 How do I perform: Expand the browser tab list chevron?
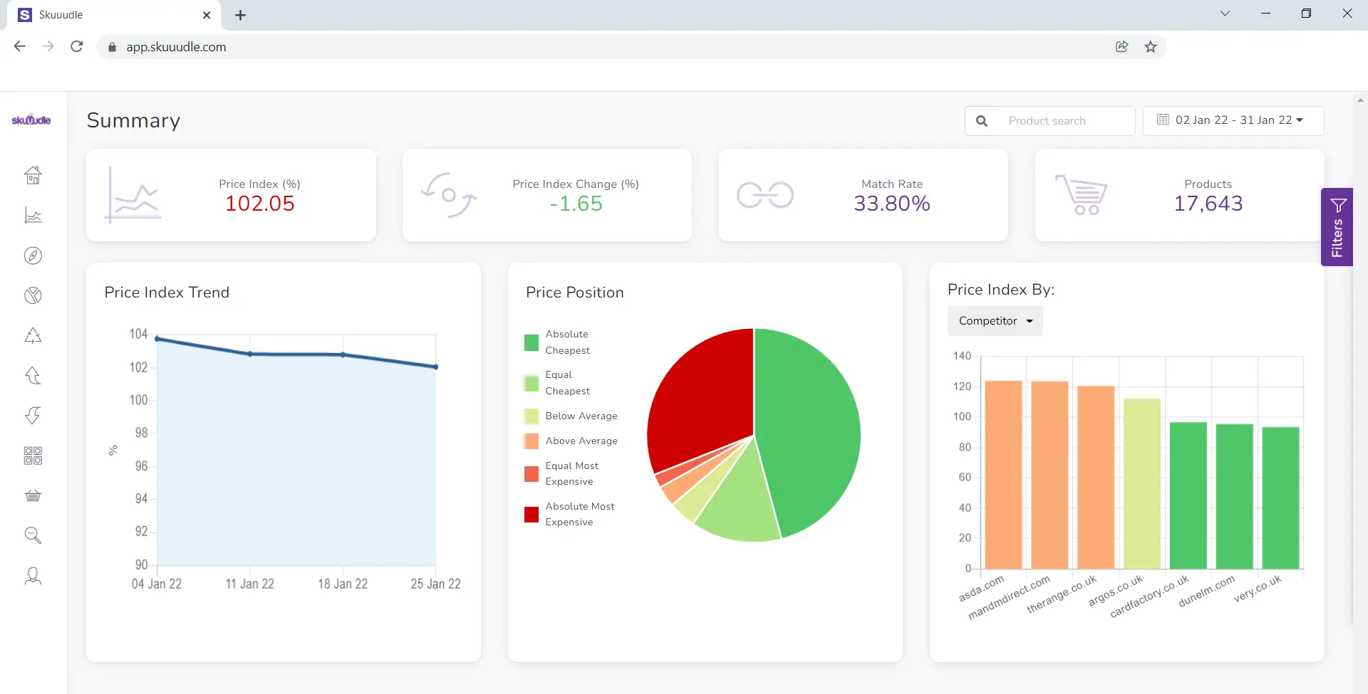point(1225,13)
